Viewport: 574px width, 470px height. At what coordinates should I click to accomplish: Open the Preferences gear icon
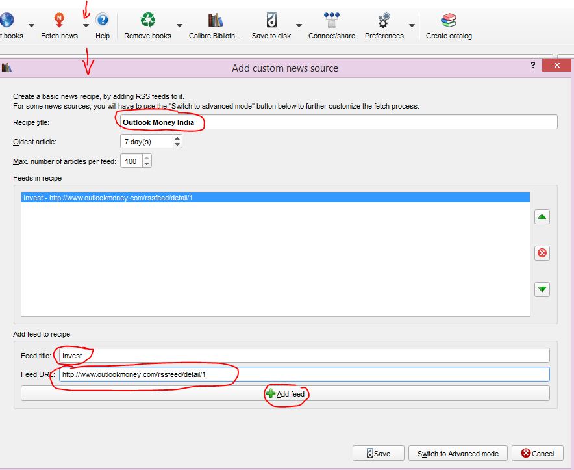click(384, 20)
